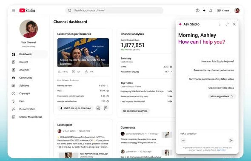
Task: Choose Summarize my channel performance suggestion
Action: pyautogui.click(x=214, y=70)
